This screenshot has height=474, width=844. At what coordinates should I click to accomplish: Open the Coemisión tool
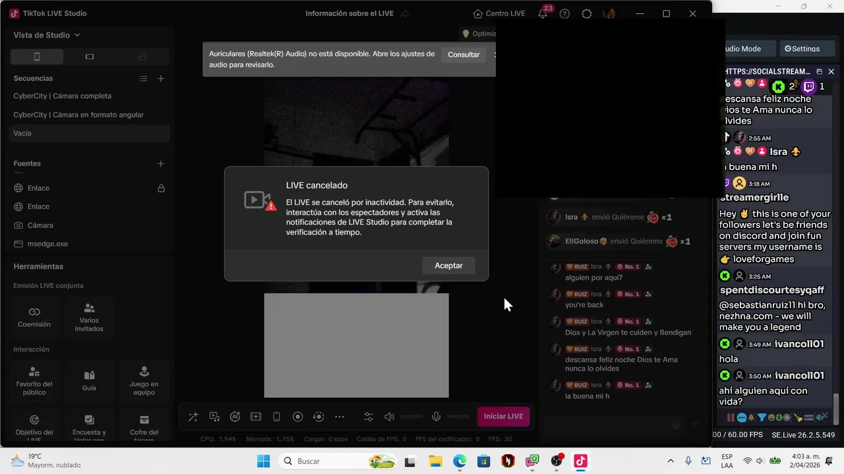[34, 317]
